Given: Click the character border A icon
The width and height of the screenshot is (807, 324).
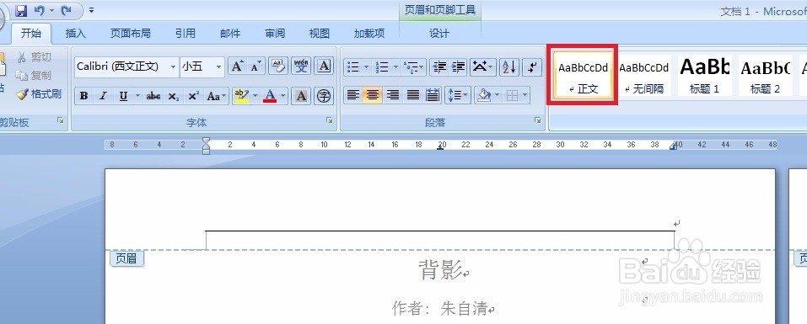Looking at the screenshot, I should pos(324,66).
